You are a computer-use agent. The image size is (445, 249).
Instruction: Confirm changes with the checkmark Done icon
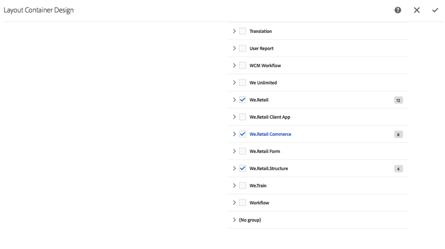(x=435, y=10)
